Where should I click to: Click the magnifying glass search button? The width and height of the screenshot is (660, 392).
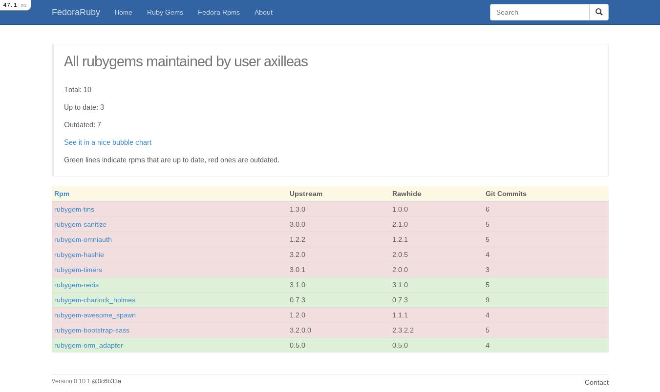click(598, 12)
